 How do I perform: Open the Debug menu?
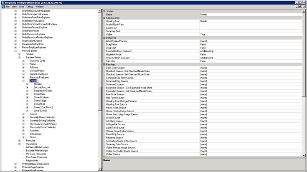(x=30, y=7)
